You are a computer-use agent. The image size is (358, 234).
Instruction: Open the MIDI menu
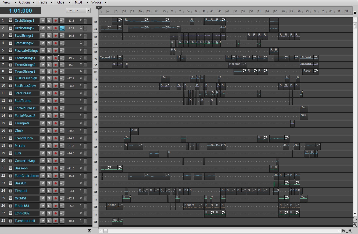(81, 2)
